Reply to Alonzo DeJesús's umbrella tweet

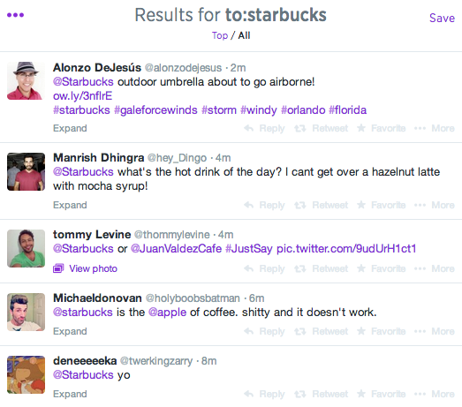264,128
